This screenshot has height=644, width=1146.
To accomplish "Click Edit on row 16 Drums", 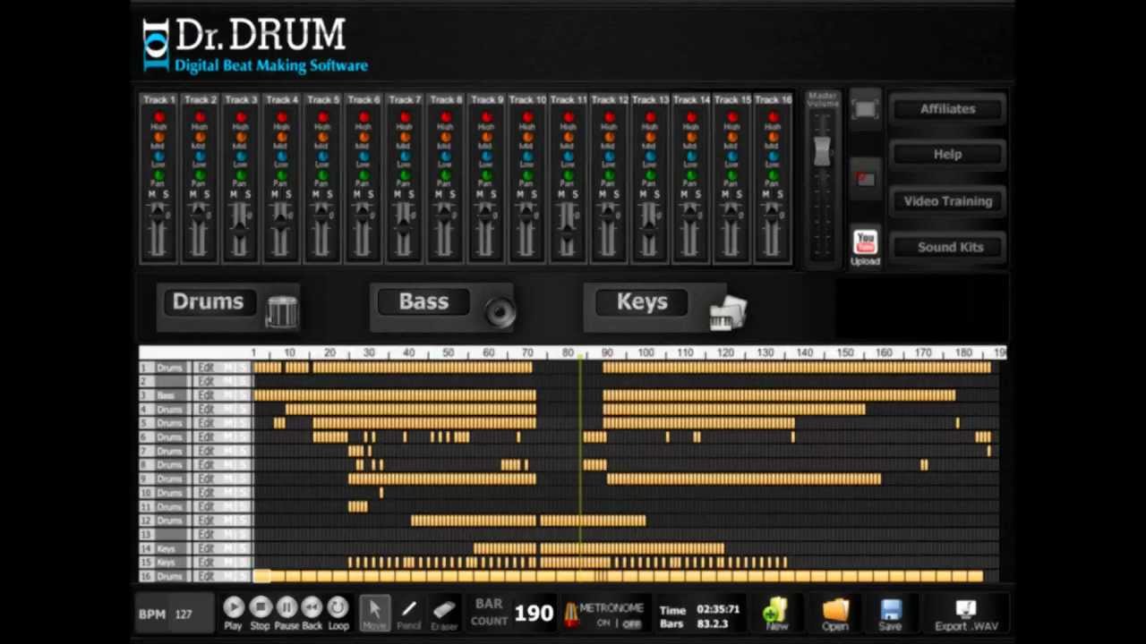I will tap(207, 576).
